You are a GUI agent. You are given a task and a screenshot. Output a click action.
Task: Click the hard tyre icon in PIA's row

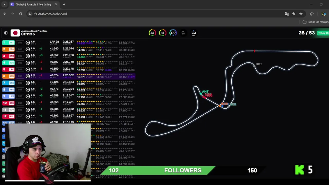click(x=28, y=49)
